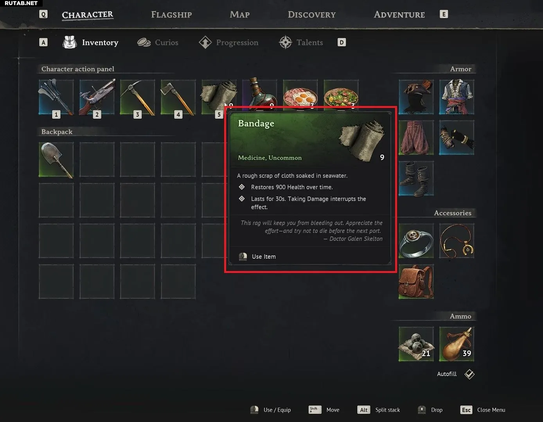Select the powder flask ammo slot
Image resolution: width=543 pixels, height=422 pixels.
pos(457,344)
